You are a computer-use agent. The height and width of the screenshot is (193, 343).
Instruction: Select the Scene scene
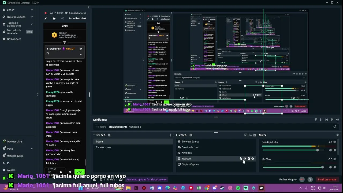pyautogui.click(x=133, y=142)
